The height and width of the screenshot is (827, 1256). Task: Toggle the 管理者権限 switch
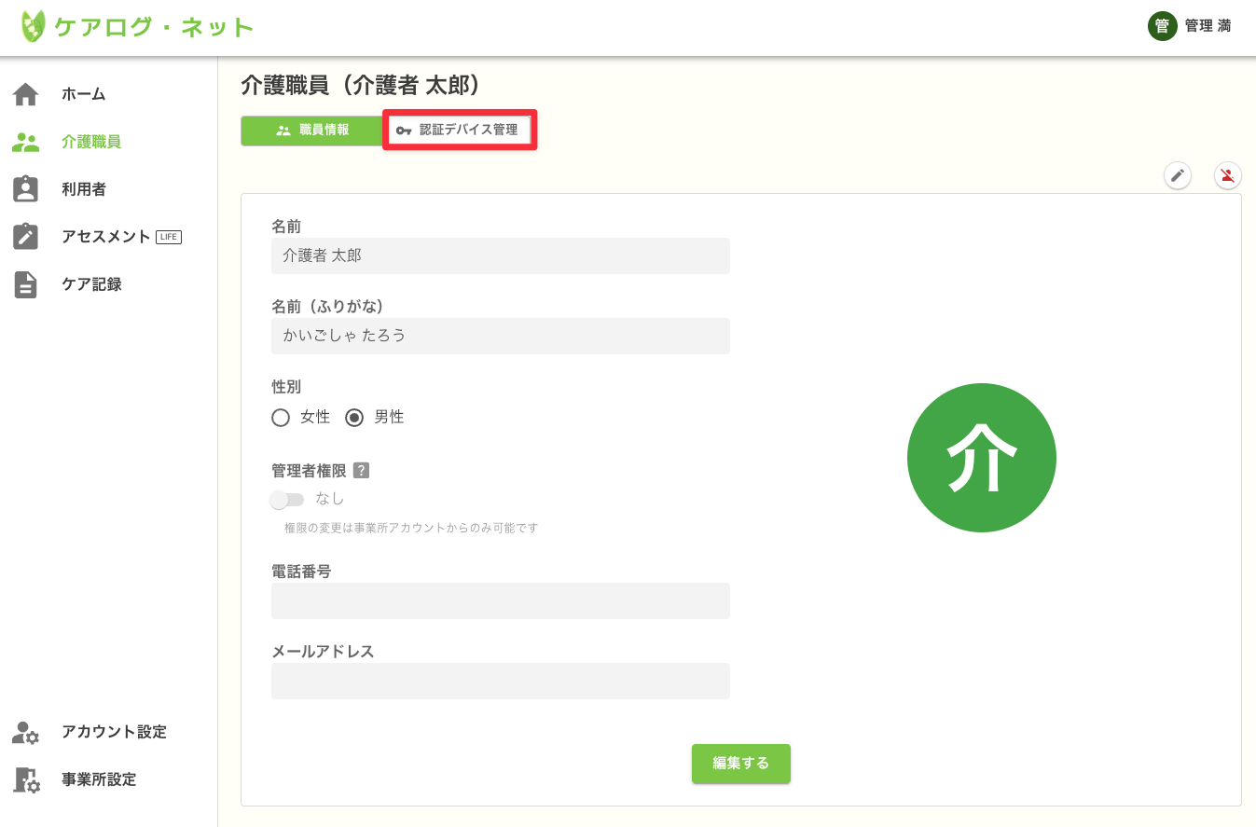point(287,500)
